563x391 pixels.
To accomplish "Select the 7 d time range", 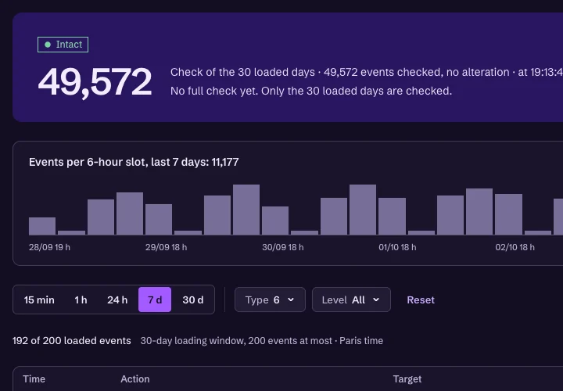I will pos(155,300).
